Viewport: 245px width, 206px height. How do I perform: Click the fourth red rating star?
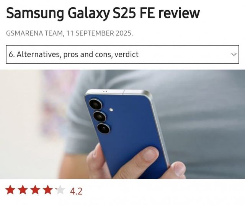pyautogui.click(x=47, y=190)
